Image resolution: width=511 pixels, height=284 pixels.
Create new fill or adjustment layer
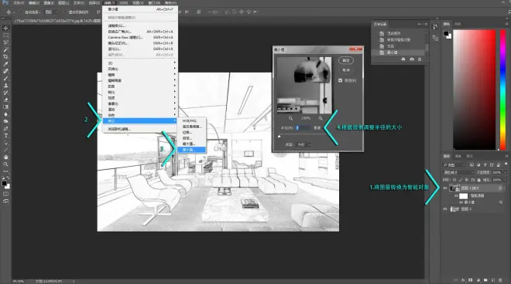click(x=478, y=280)
